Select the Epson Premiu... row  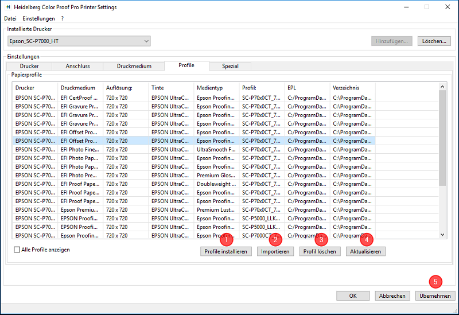tap(194, 210)
